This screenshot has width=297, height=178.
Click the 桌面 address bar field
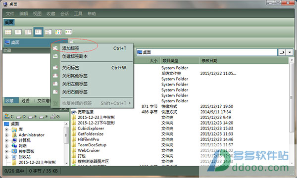click(x=207, y=52)
